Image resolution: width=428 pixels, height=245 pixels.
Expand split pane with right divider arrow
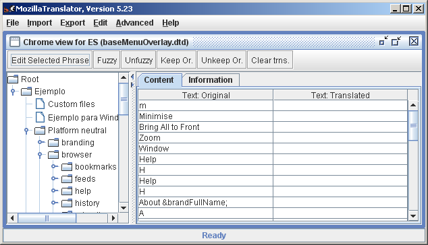point(132,85)
